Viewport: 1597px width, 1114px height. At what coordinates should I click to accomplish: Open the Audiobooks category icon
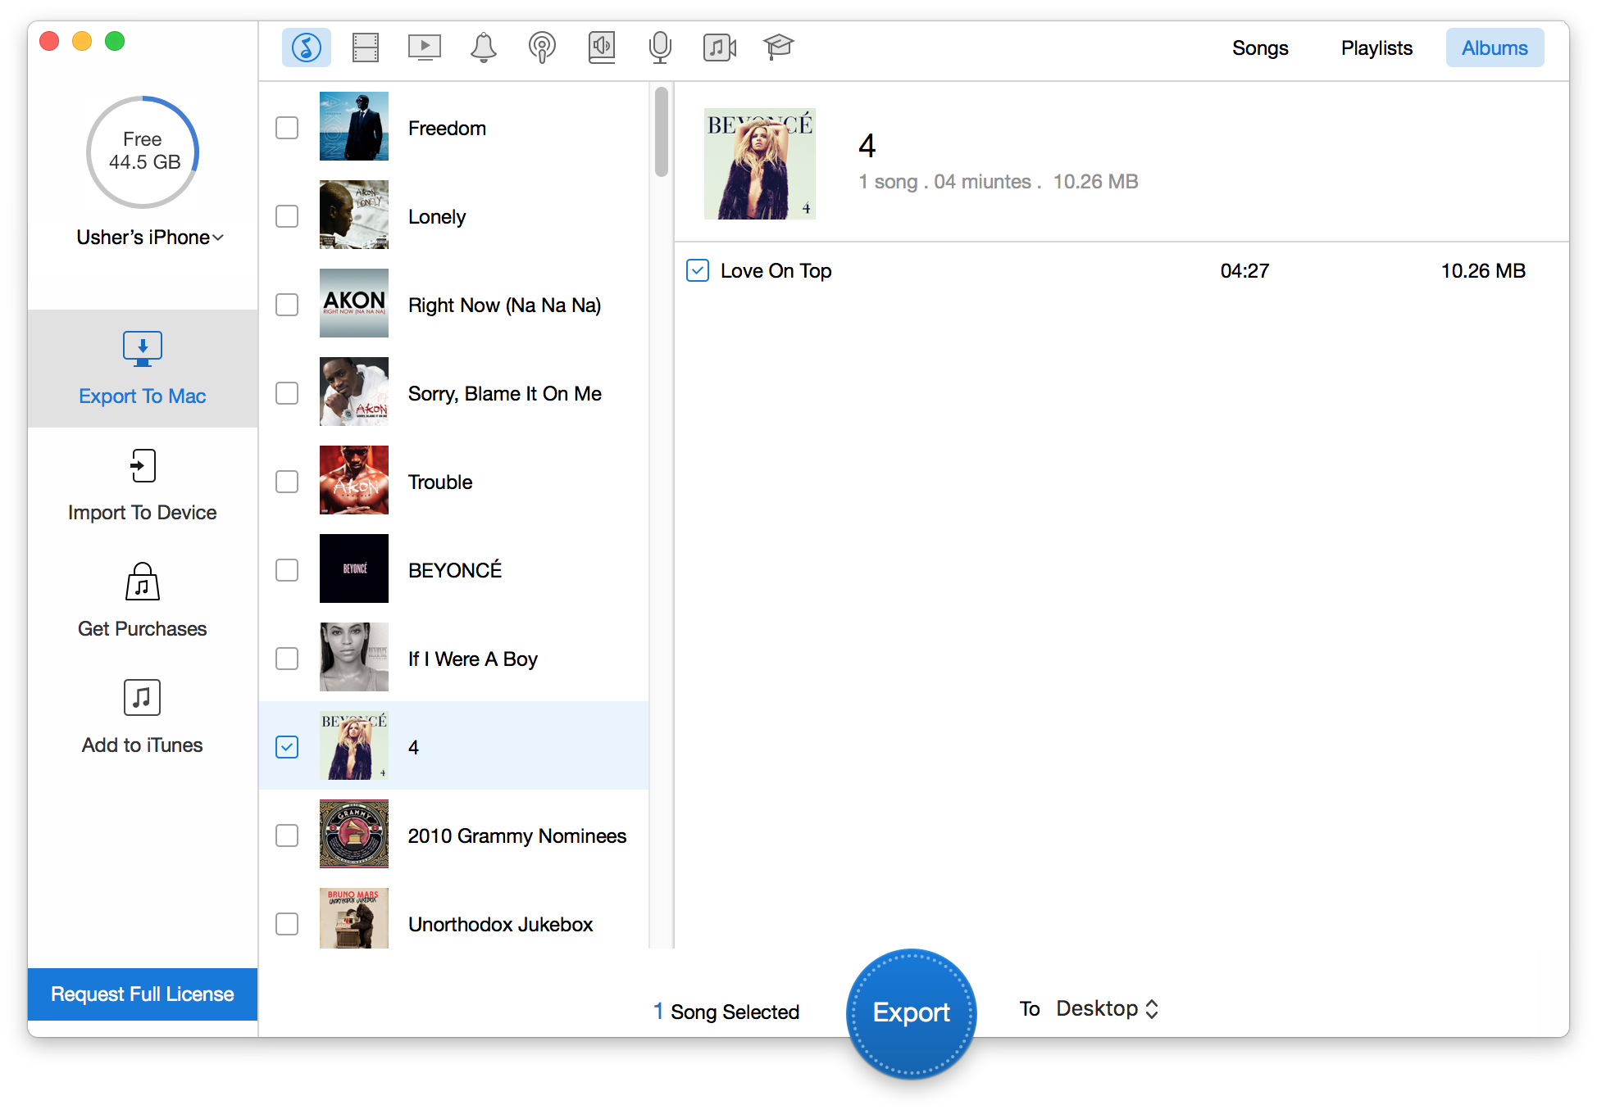[x=602, y=48]
